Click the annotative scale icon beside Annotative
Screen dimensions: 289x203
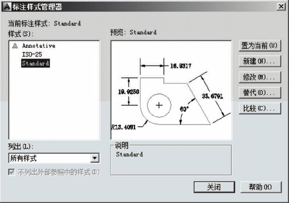(15, 46)
